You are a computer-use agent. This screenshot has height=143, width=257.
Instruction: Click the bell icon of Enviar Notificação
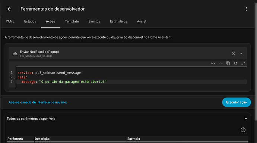(15, 53)
